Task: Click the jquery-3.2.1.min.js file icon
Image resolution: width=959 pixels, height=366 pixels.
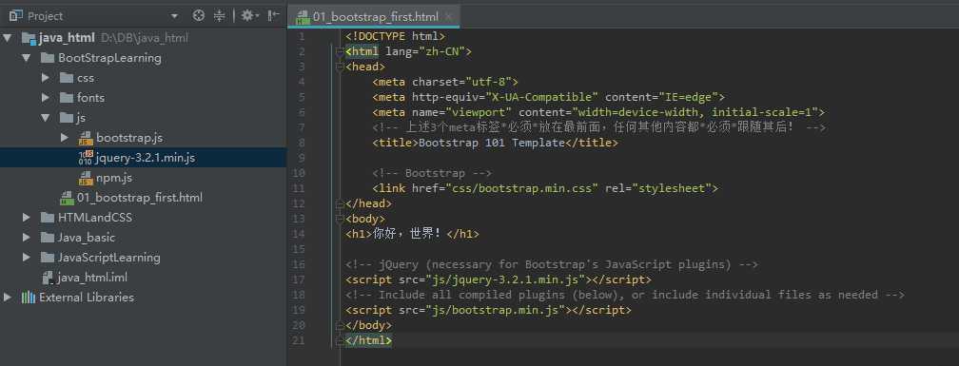Action: coord(86,158)
